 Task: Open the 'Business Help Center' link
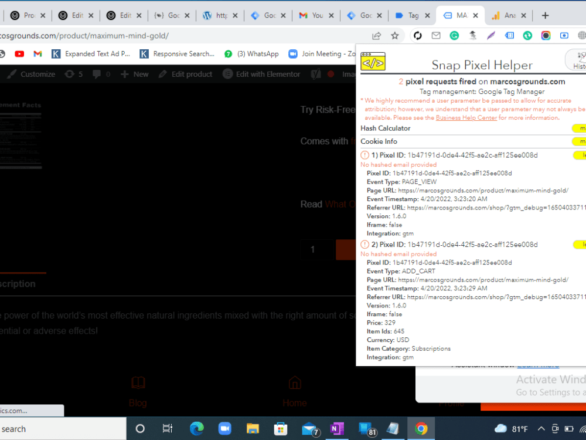466,117
